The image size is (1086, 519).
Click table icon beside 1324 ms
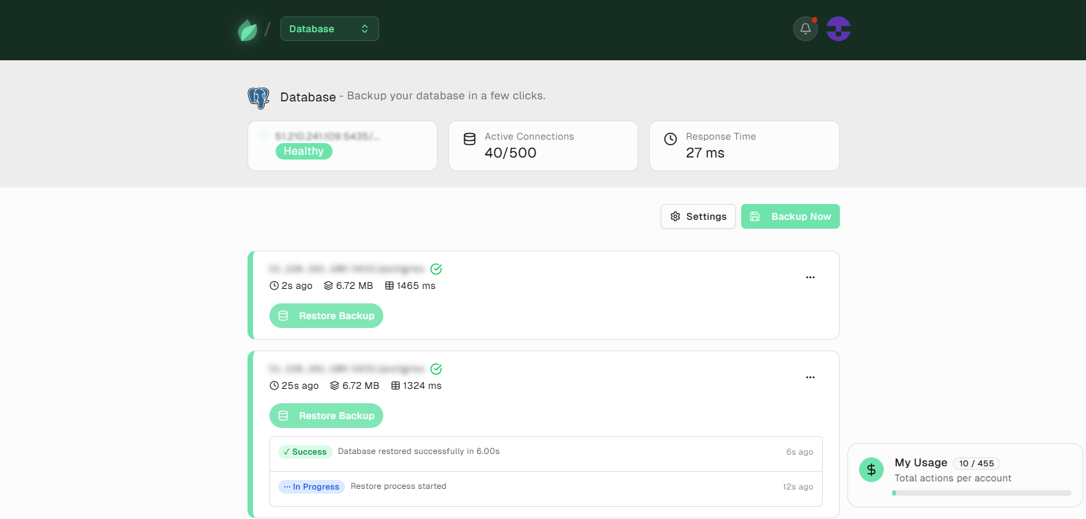396,385
